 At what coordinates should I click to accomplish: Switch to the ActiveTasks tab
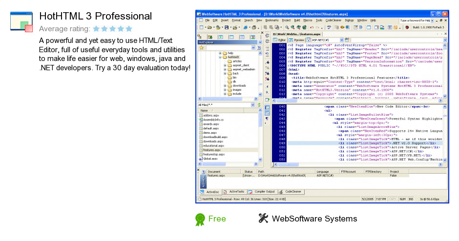point(233,192)
